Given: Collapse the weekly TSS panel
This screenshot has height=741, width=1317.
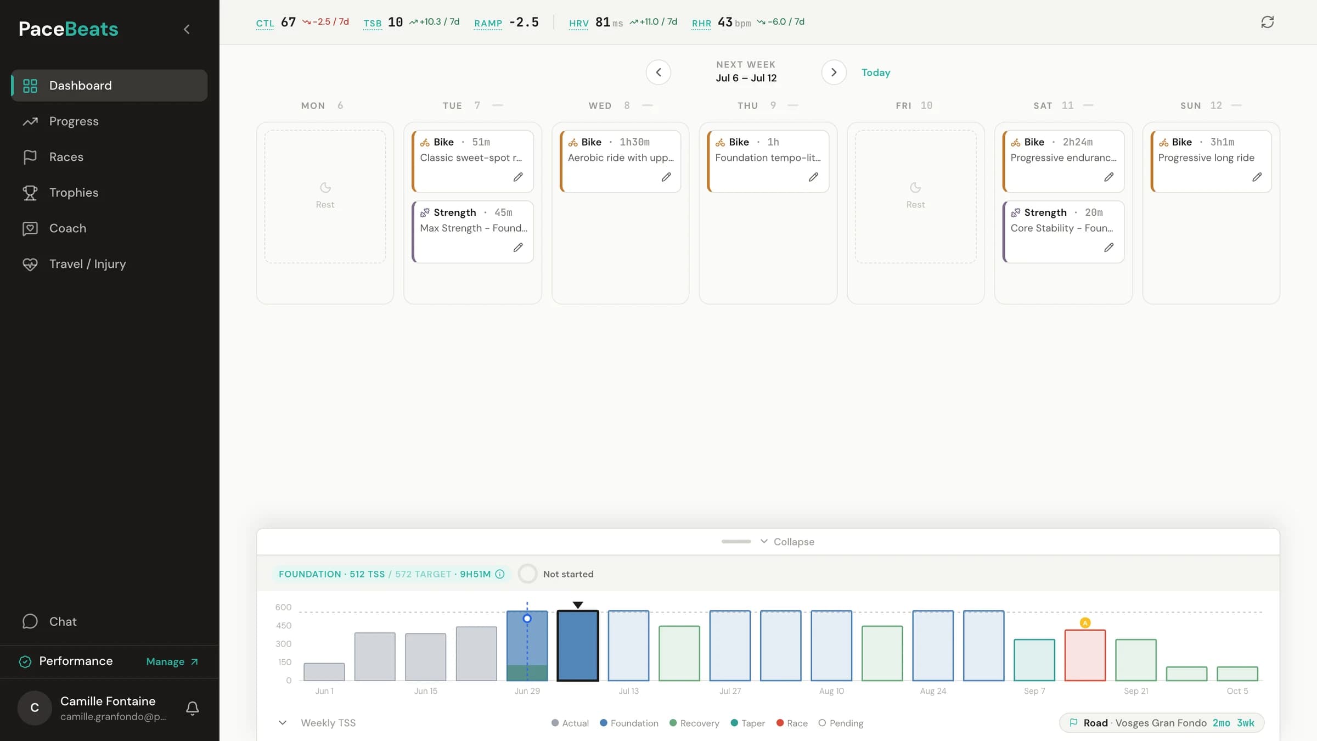Looking at the screenshot, I should 787,542.
